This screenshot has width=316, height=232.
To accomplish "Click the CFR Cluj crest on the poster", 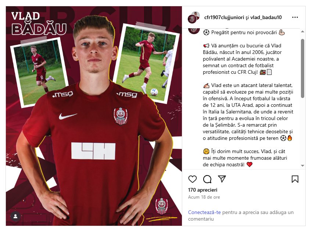I will coord(162,206).
